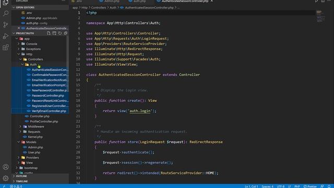334x188 pixels.
Task: Click Controllers in the breadcrumb path
Action: coord(99,7)
